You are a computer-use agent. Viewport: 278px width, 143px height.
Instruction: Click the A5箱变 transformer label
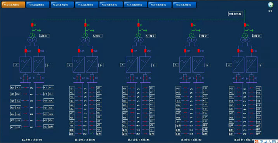(257, 36)
